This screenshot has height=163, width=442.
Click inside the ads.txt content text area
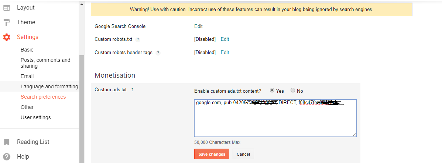(275, 121)
